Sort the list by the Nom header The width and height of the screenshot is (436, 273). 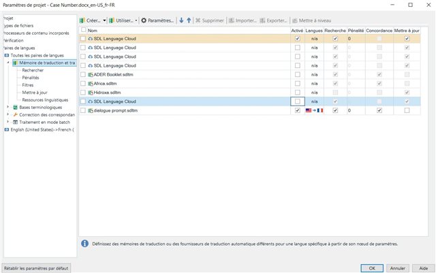93,31
